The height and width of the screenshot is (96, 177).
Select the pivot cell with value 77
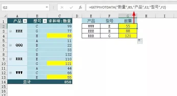click(x=60, y=31)
